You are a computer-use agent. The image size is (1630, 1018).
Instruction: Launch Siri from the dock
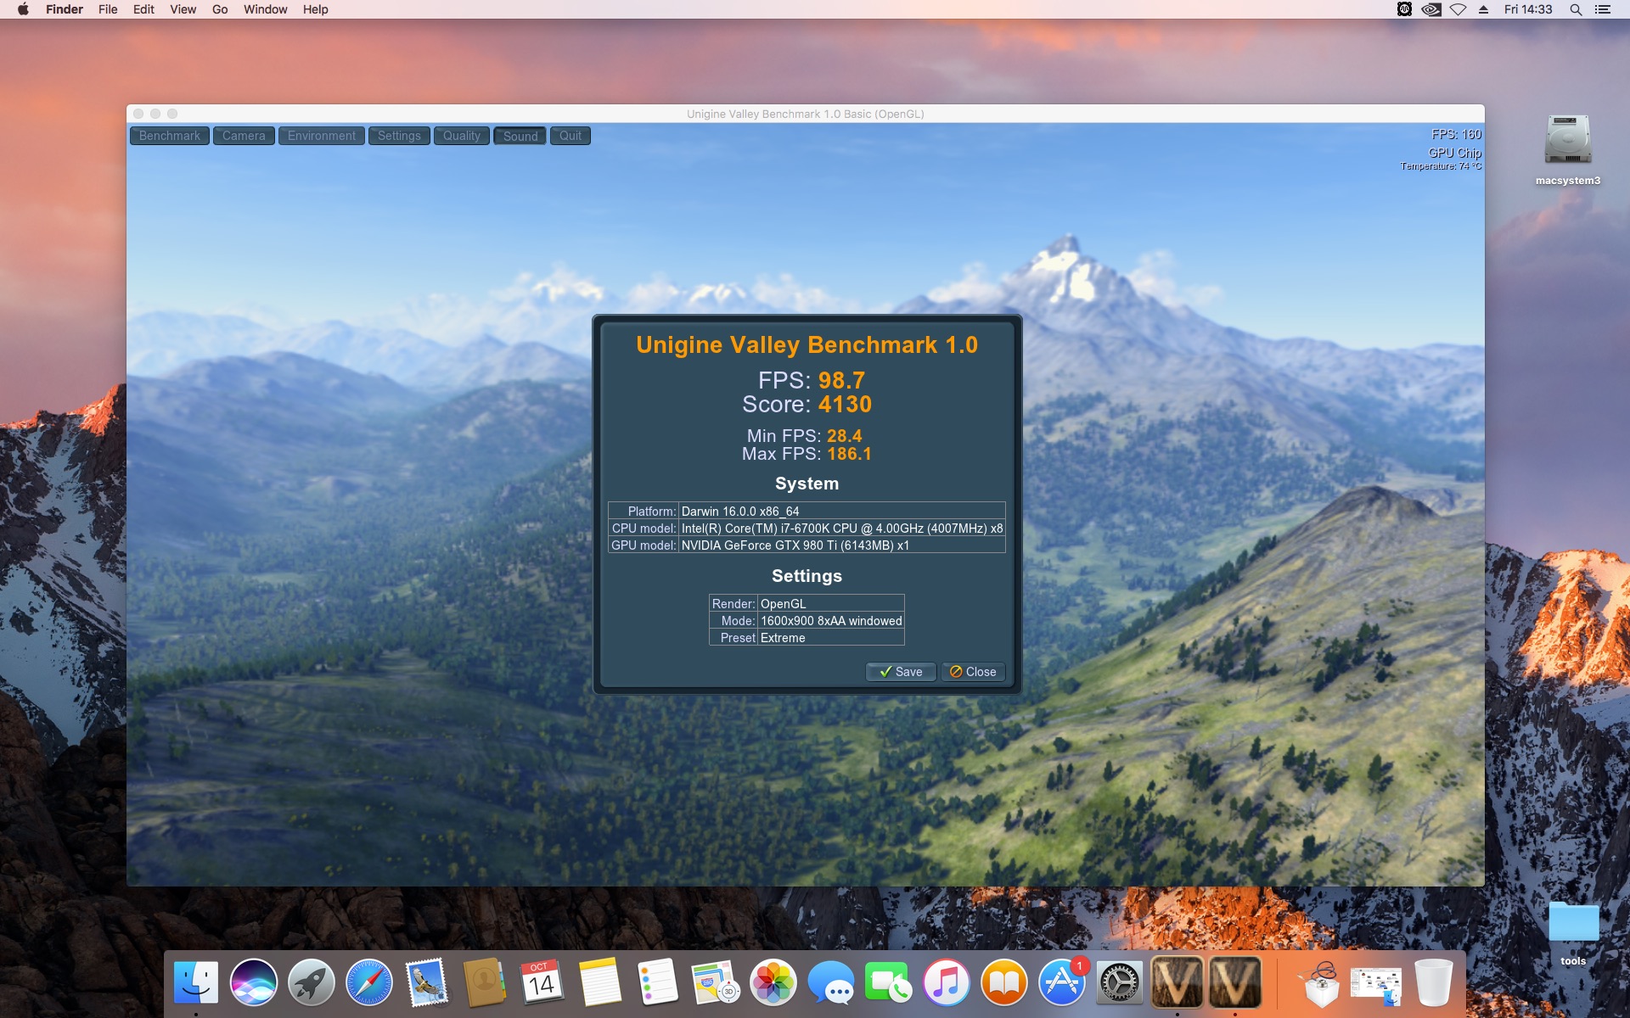pyautogui.click(x=253, y=983)
